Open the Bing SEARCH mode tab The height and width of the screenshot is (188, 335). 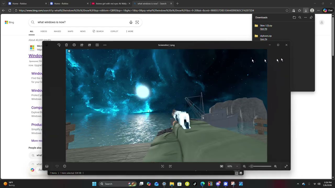point(98,31)
